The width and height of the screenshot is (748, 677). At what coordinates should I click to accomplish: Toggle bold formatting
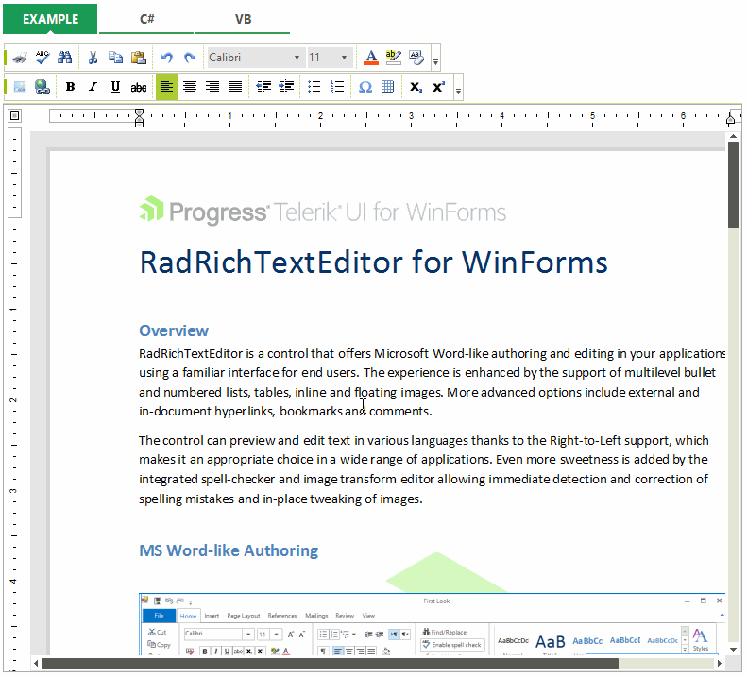point(70,87)
